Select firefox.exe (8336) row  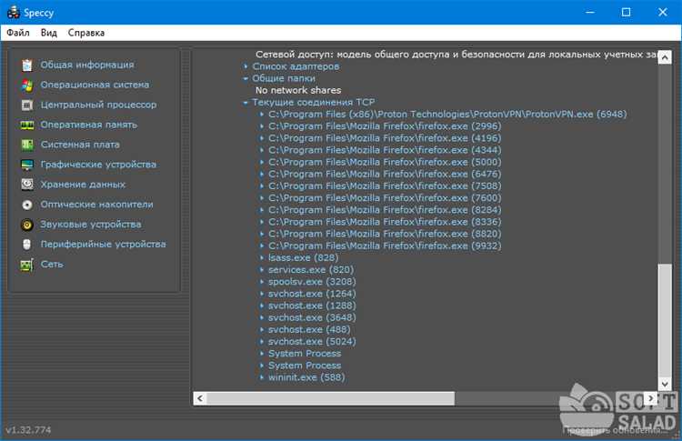[385, 222]
